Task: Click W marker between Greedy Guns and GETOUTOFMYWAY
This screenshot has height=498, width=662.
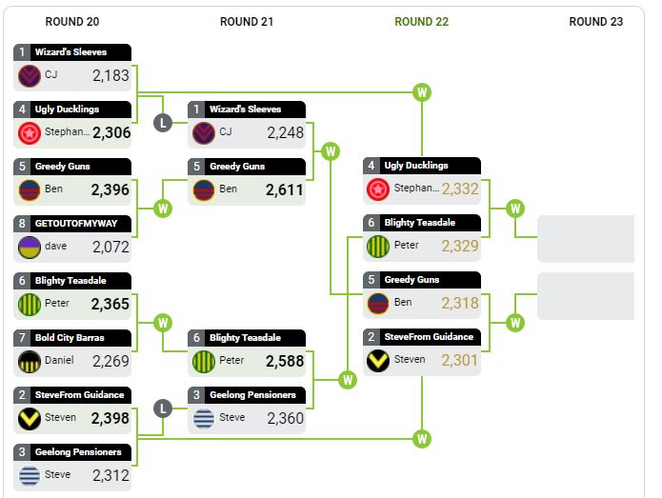Action: click(163, 209)
